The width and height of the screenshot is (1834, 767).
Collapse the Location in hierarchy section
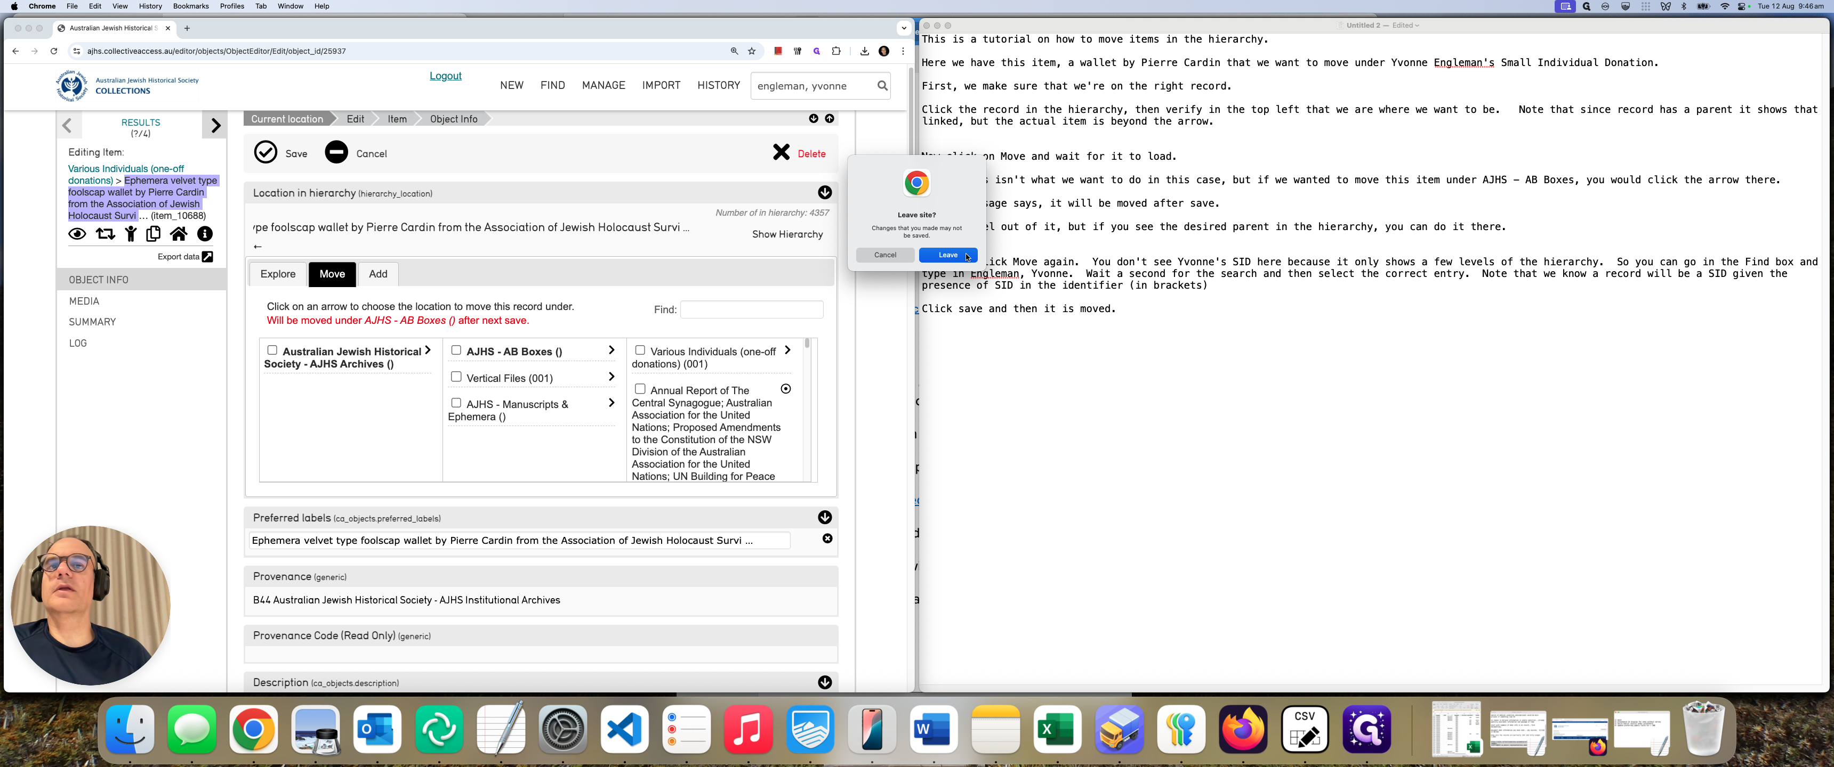(824, 193)
